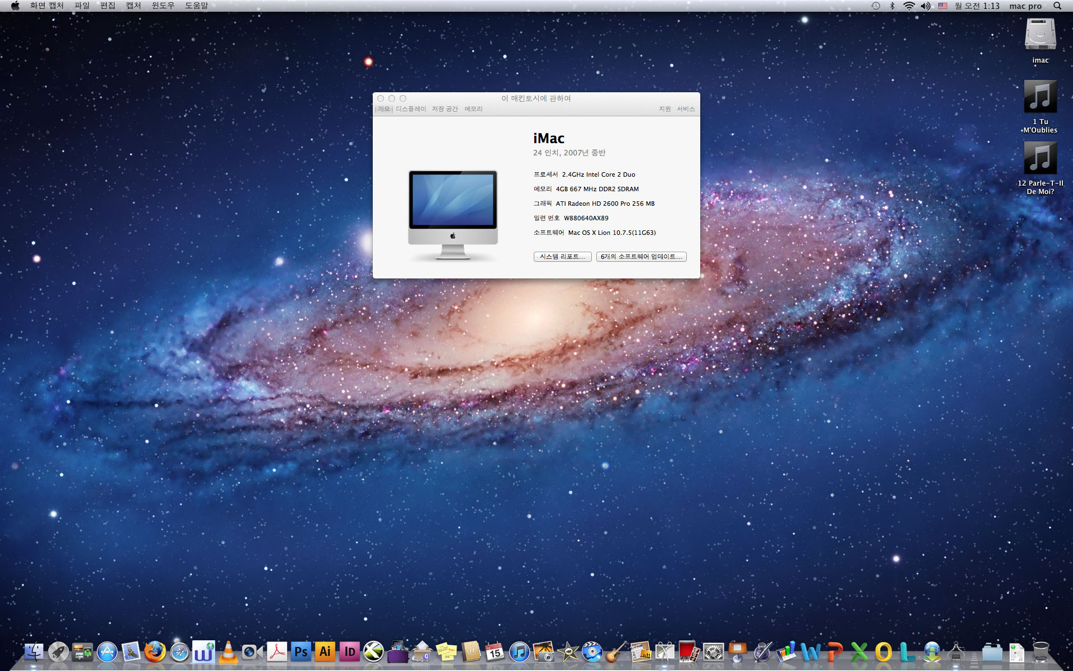
Task: Open Photoshop from the dock
Action: 301,651
